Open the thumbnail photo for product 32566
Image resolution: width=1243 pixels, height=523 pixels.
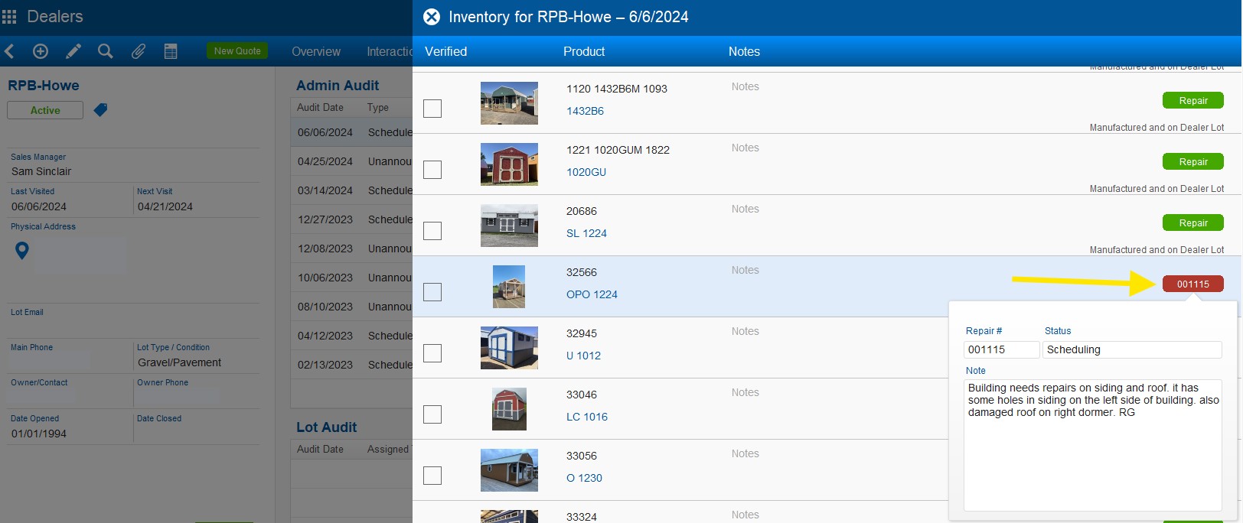click(x=509, y=287)
